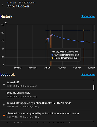The width and height of the screenshot is (97, 127).
Task: Click the logbook scroll-up arrow
Action: [x=94, y=80]
